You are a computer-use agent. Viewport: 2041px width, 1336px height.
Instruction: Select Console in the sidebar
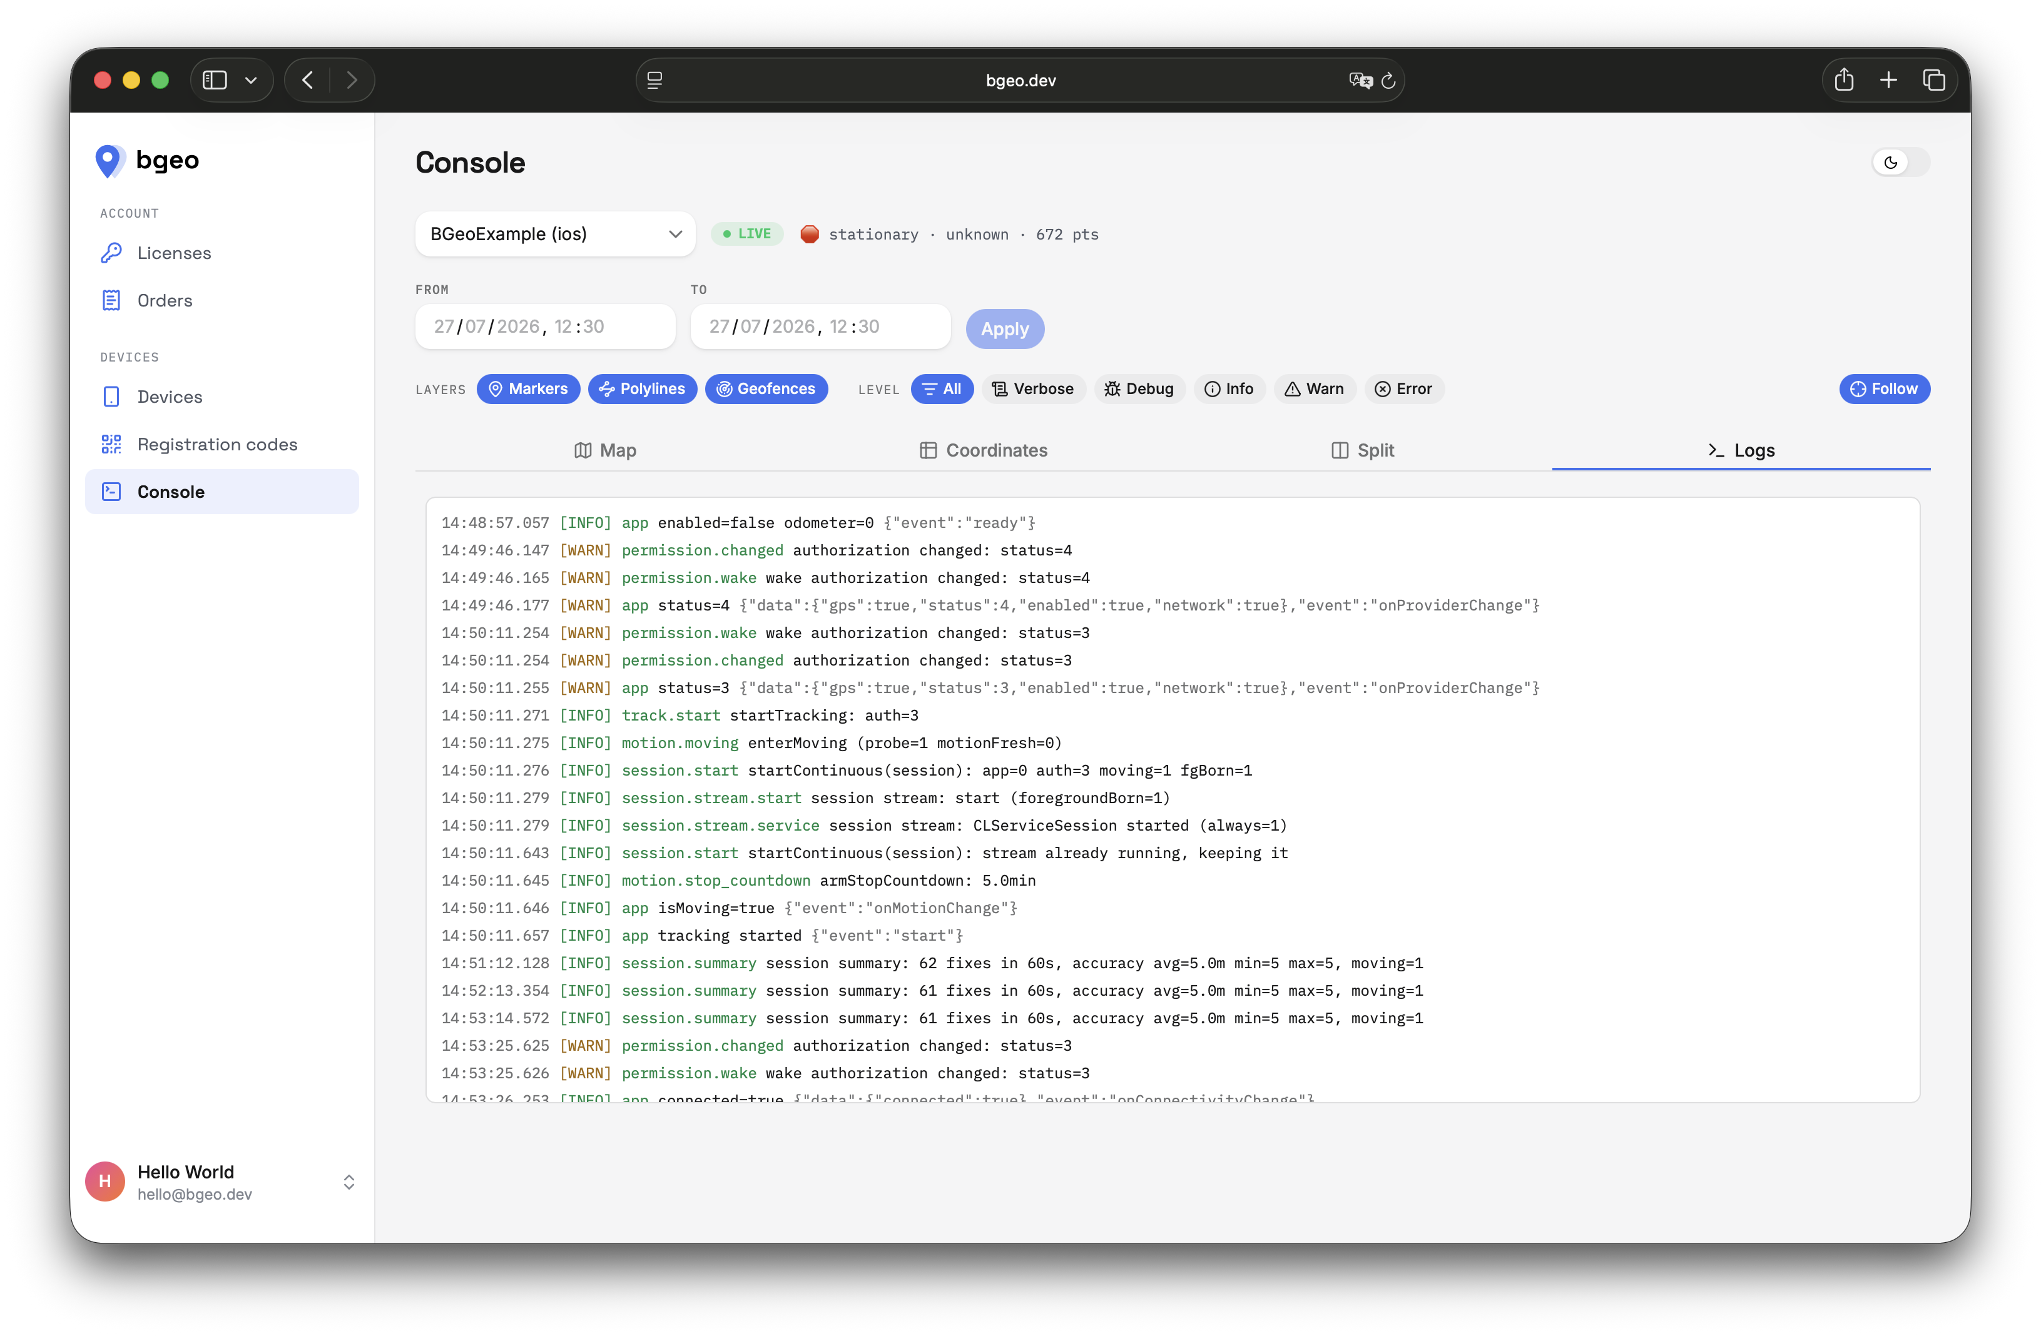pyautogui.click(x=222, y=492)
